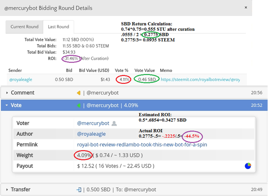Open the @royaleagle author link

(91, 134)
